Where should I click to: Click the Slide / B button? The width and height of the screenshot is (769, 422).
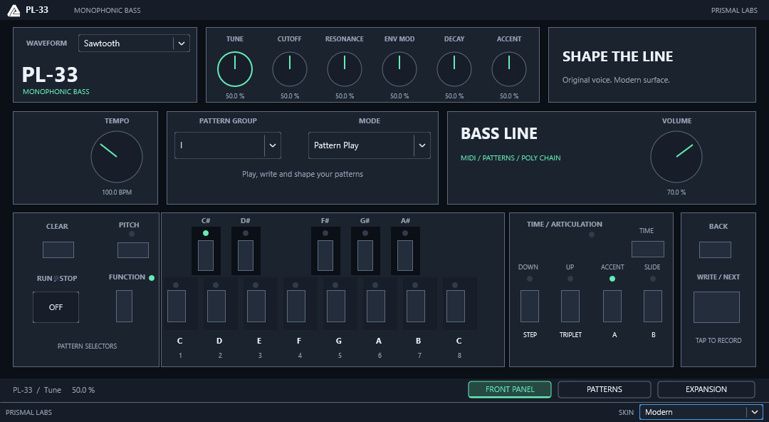(x=653, y=306)
